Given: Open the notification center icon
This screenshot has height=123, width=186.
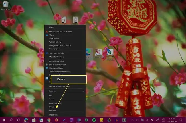Looking at the screenshot, I should [x=181, y=120].
